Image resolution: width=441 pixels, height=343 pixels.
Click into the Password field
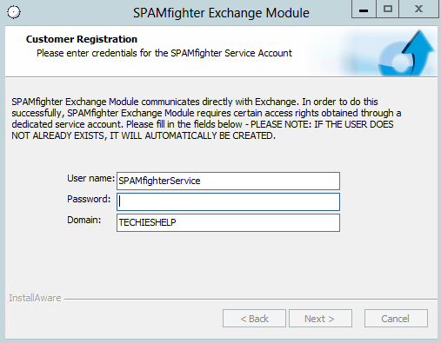[x=228, y=201]
